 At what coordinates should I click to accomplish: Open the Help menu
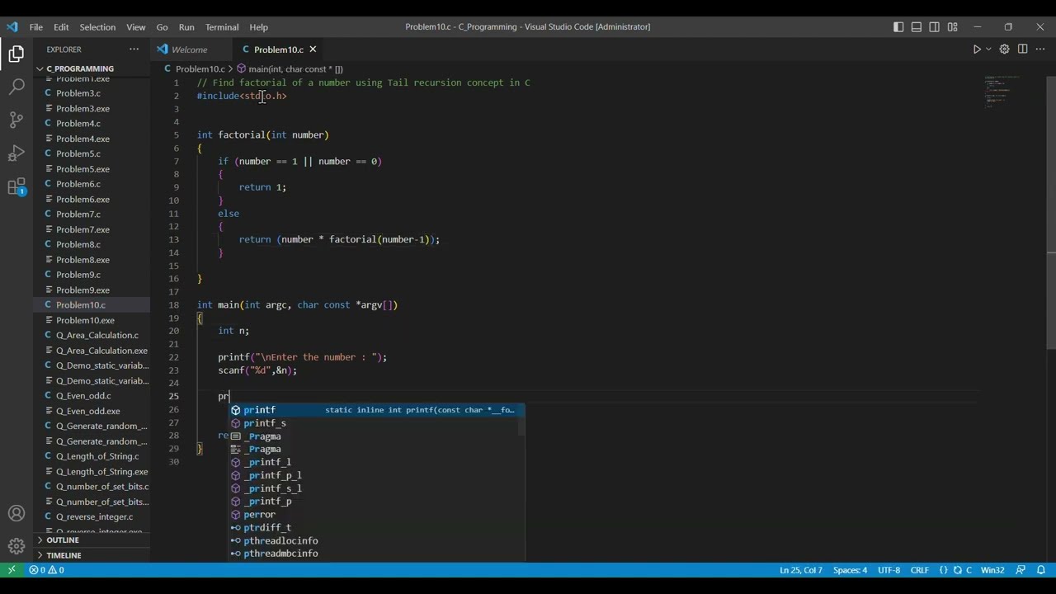tap(258, 27)
